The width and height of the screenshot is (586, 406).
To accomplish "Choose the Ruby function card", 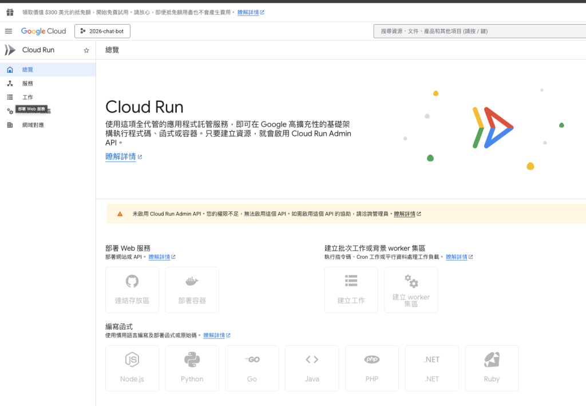I will [492, 368].
